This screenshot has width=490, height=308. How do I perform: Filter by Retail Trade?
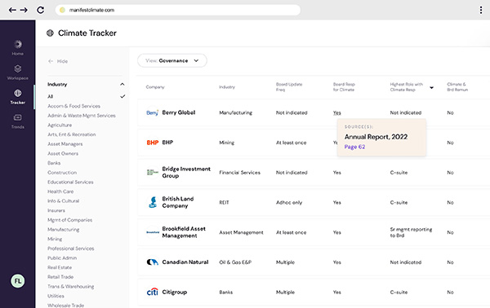coord(60,277)
